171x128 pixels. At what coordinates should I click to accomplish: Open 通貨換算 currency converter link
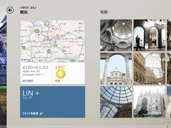(x=28, y=81)
